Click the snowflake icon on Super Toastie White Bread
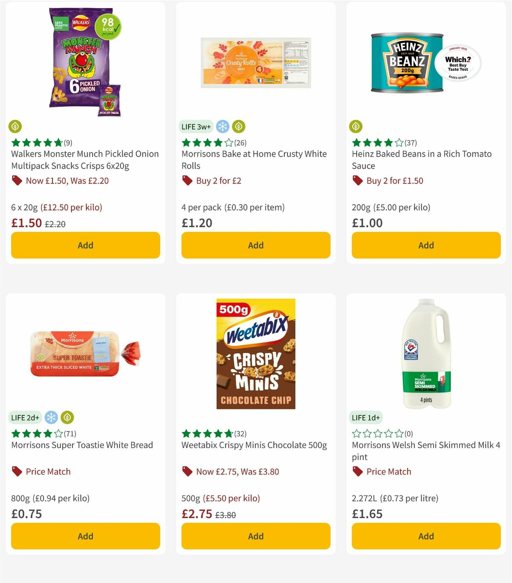Screen dimensions: 512x583 pos(52,417)
